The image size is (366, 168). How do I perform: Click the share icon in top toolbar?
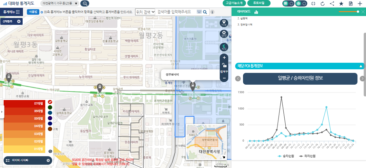click(x=332, y=4)
